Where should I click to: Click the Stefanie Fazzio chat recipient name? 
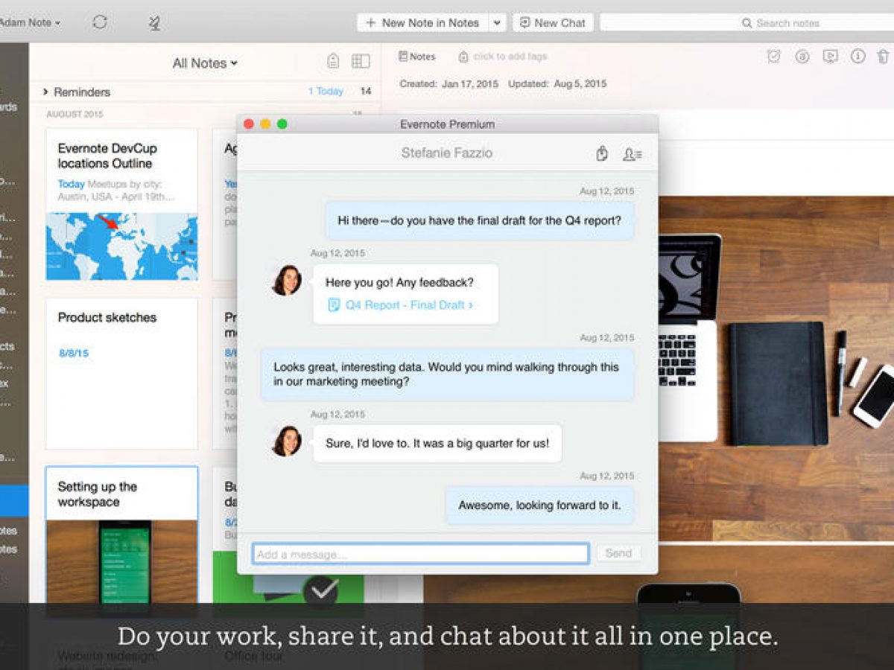446,153
